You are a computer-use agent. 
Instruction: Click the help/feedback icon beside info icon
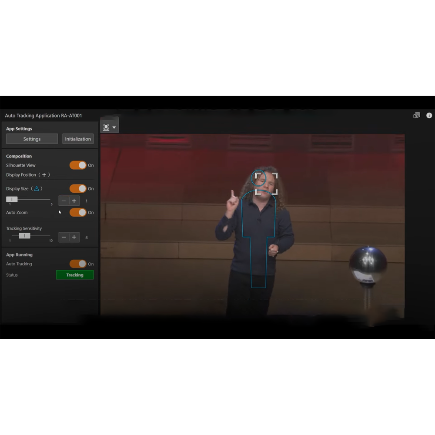coord(417,116)
